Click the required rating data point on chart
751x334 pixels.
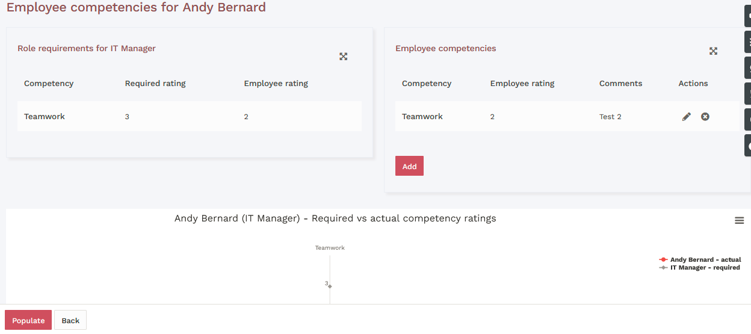pos(330,286)
